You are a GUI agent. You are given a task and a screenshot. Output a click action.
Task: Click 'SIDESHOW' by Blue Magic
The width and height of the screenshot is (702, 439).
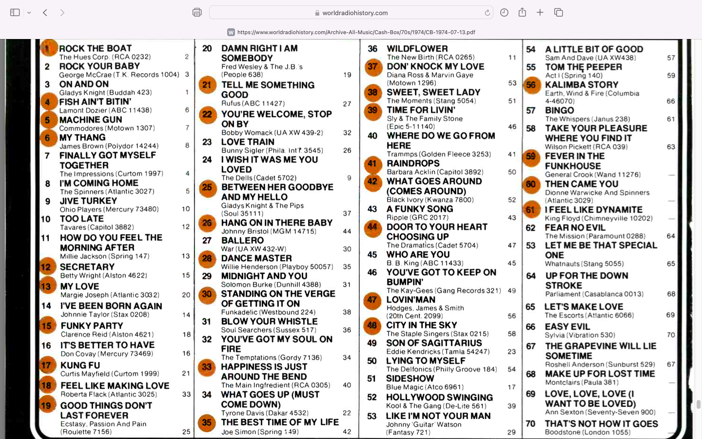410,379
